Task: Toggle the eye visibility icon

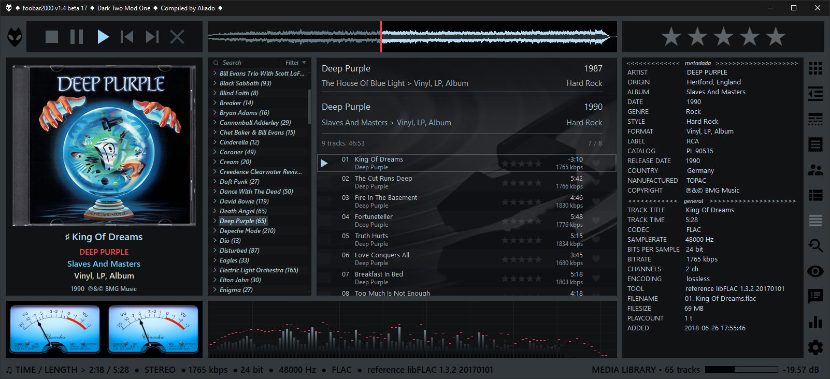Action: coord(815,271)
